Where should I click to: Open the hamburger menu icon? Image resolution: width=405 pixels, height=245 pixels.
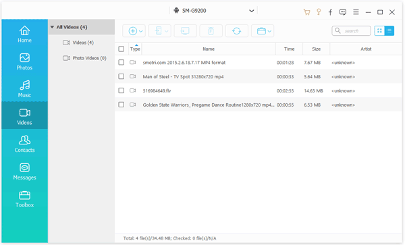pyautogui.click(x=356, y=12)
